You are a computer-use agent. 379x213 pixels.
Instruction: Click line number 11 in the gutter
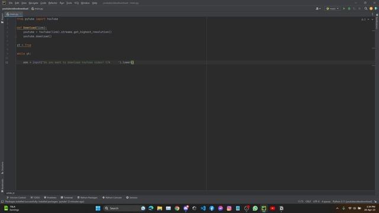(7, 63)
